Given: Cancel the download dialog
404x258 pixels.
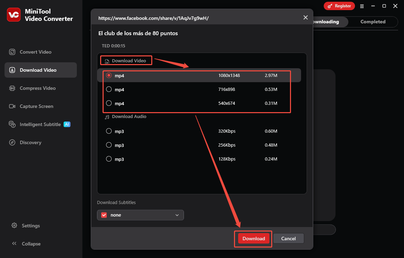Looking at the screenshot, I should tap(289, 238).
